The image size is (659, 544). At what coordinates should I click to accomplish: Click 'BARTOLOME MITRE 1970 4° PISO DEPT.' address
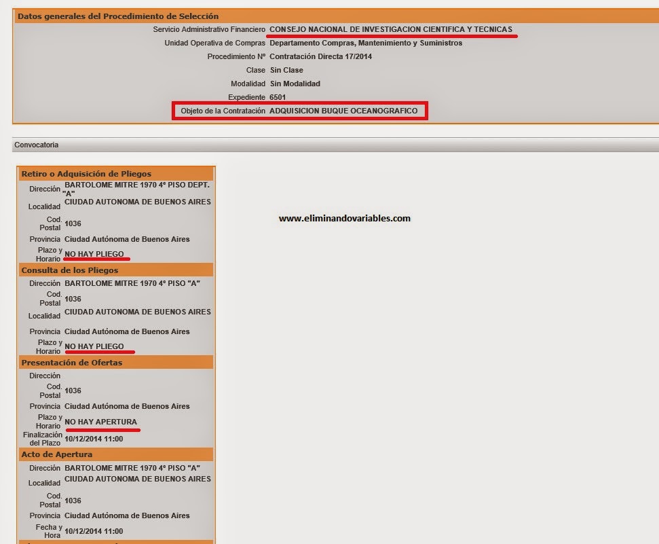click(x=136, y=185)
